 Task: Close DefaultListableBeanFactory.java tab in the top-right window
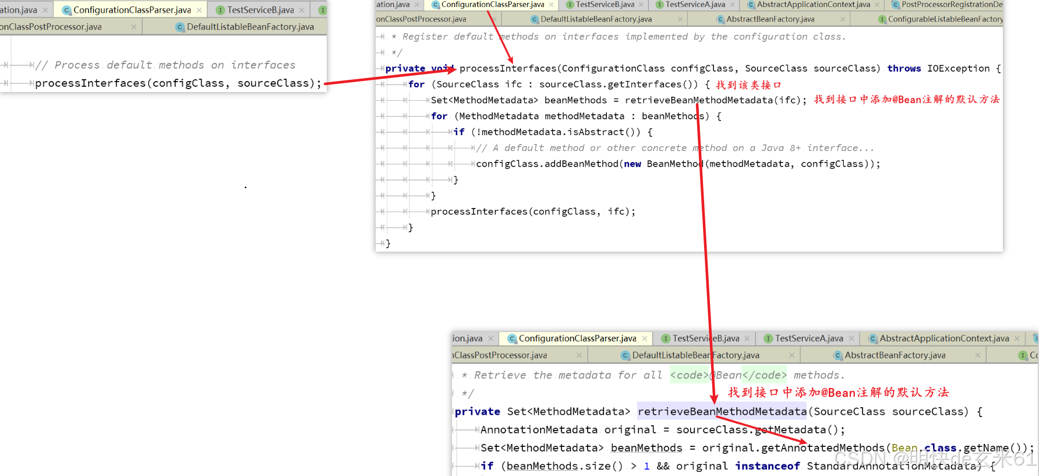pos(680,19)
